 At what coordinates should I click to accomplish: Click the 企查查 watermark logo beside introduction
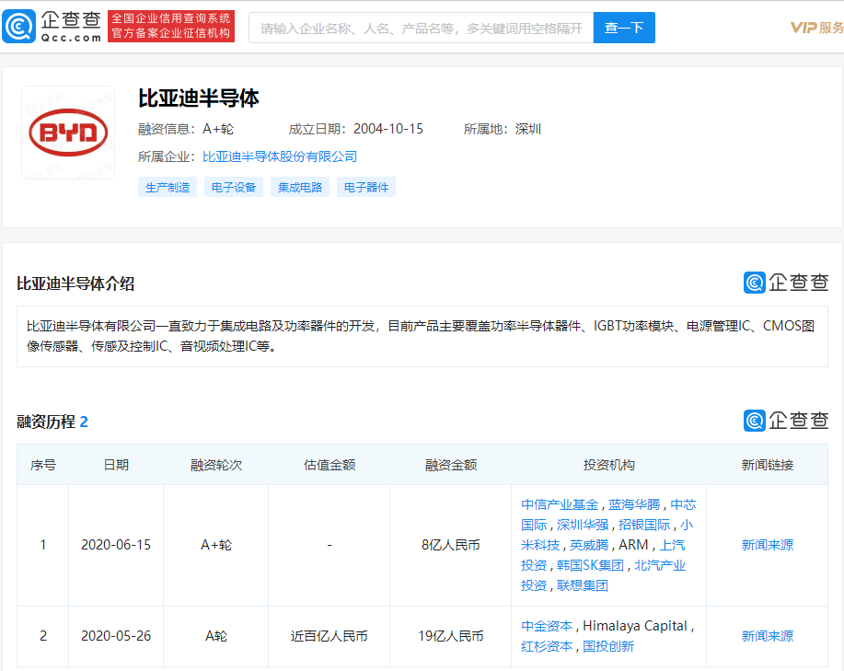point(786,283)
